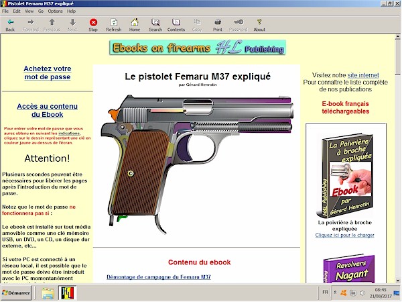Screen dimensions: 402x302
Task: Go back with the Back arrow
Action: tap(10, 25)
